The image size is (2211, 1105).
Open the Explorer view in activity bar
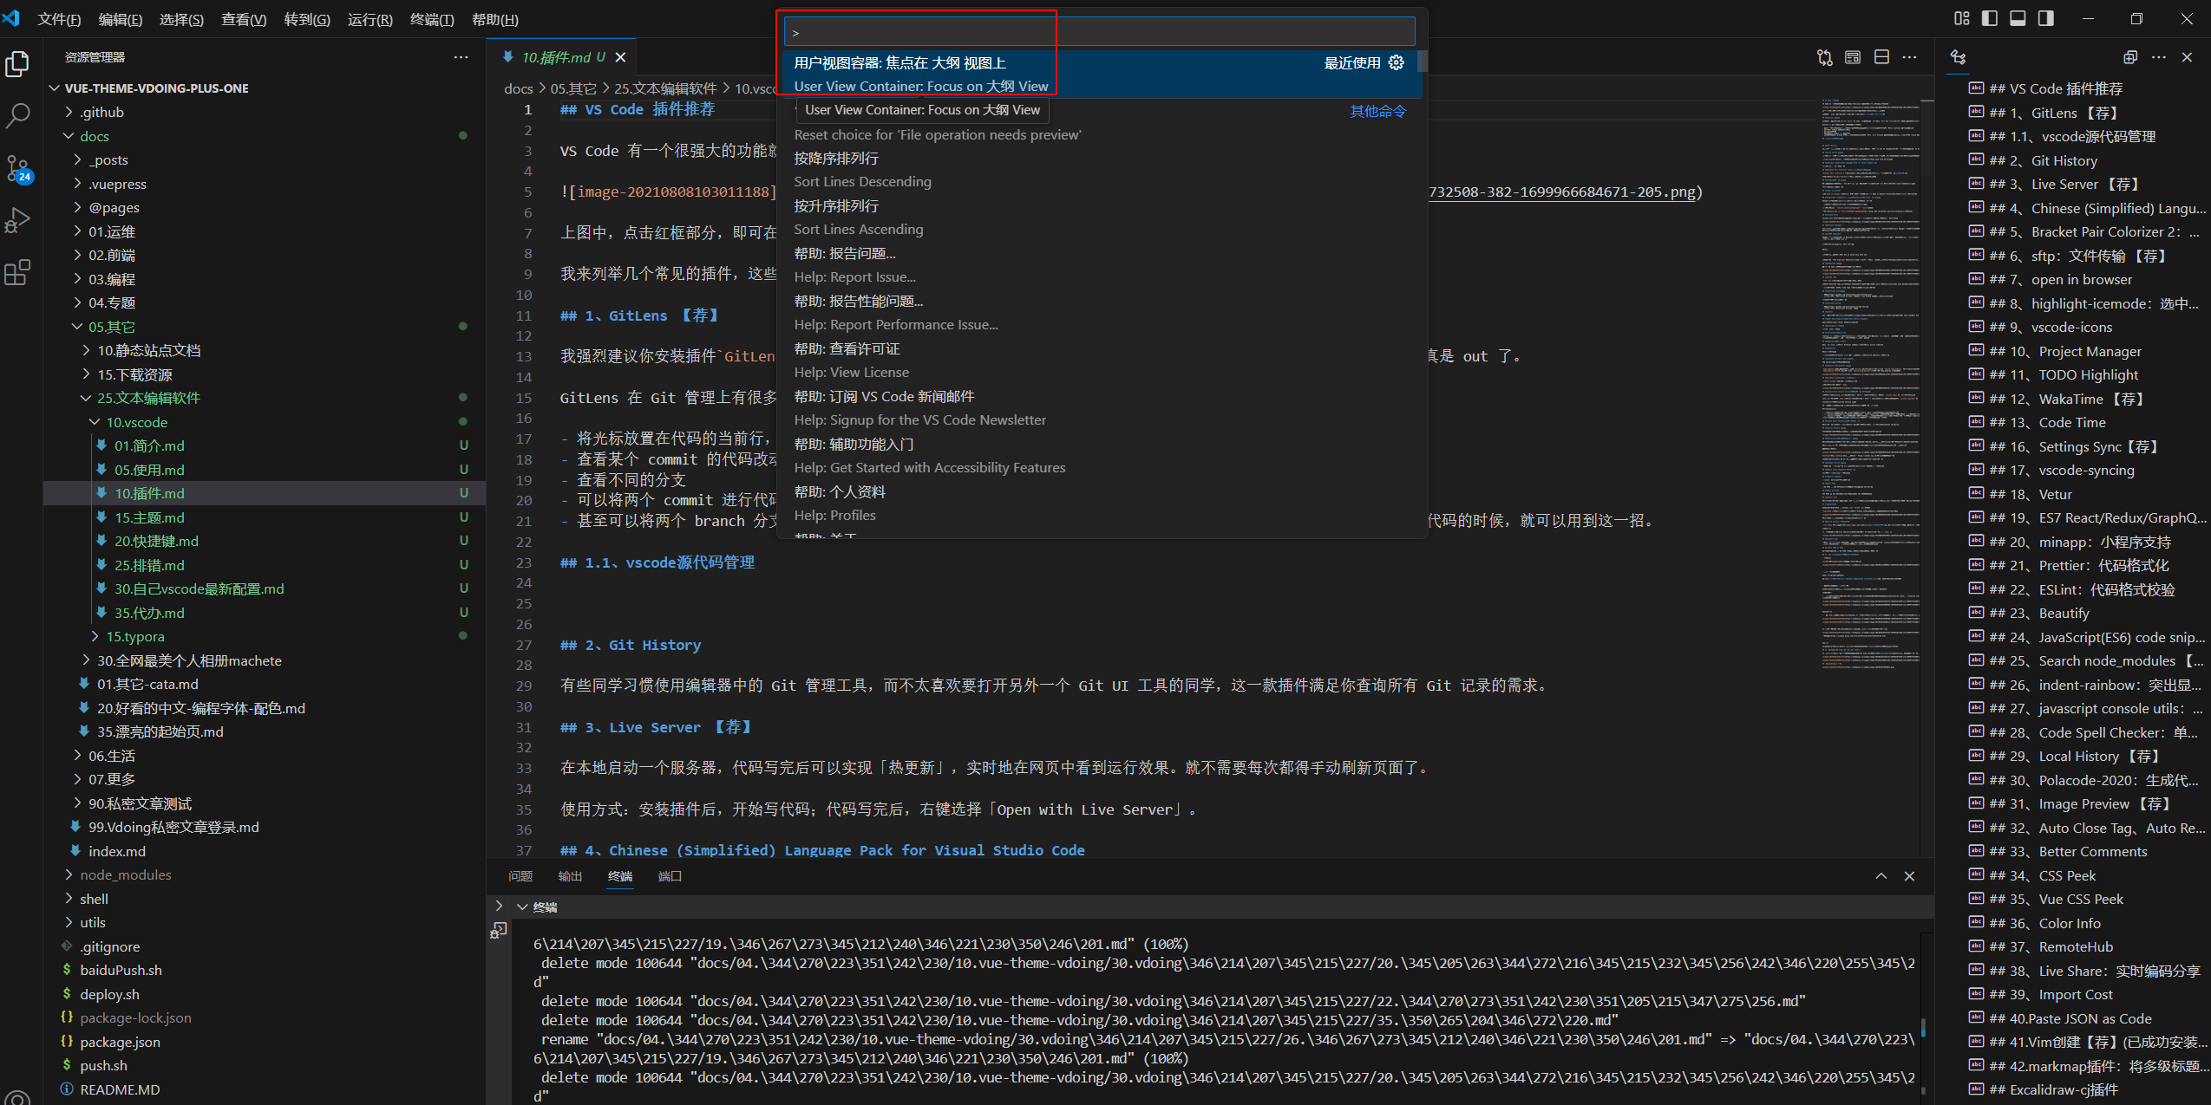(x=17, y=64)
